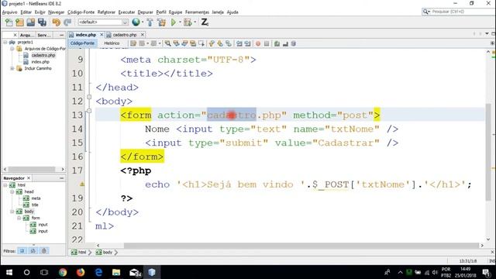496x279 pixels.
Task: Click the Pesquisar search field
Action: coord(458,12)
